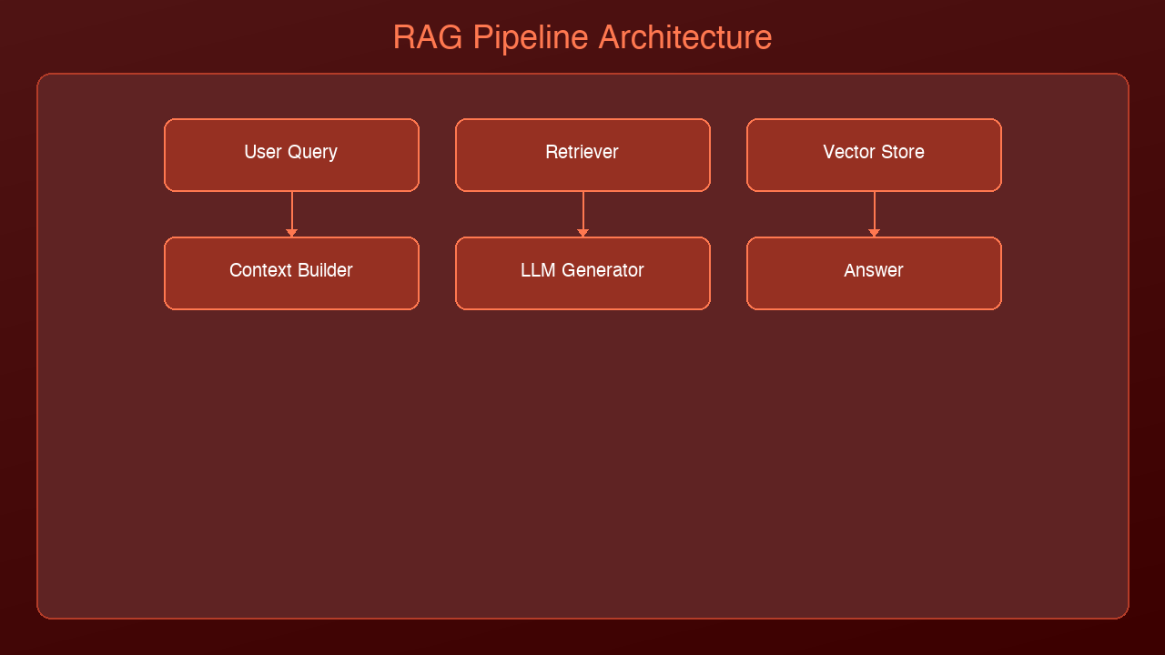
Task: Click the Vector Store box
Action: tap(874, 154)
